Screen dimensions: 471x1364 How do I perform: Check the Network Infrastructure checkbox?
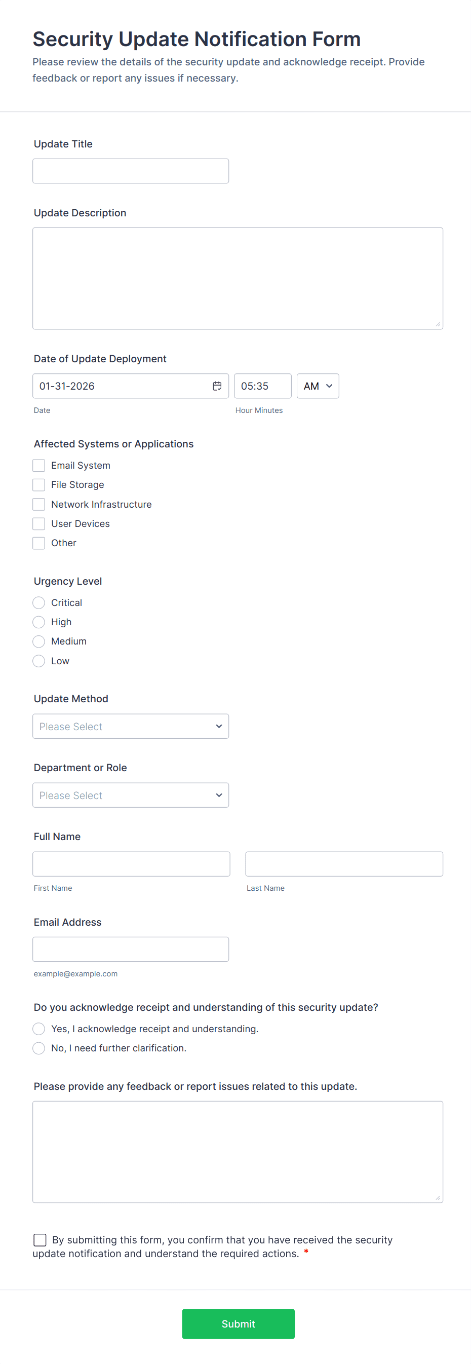click(x=38, y=504)
